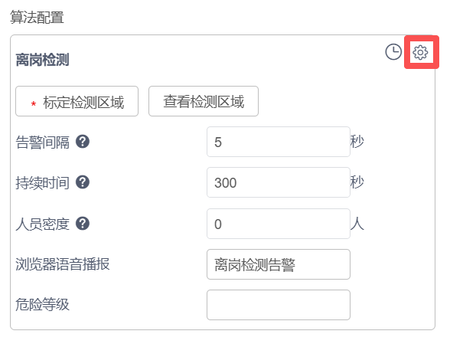Click the 危险等级 label
476x357 pixels.
tap(43, 305)
